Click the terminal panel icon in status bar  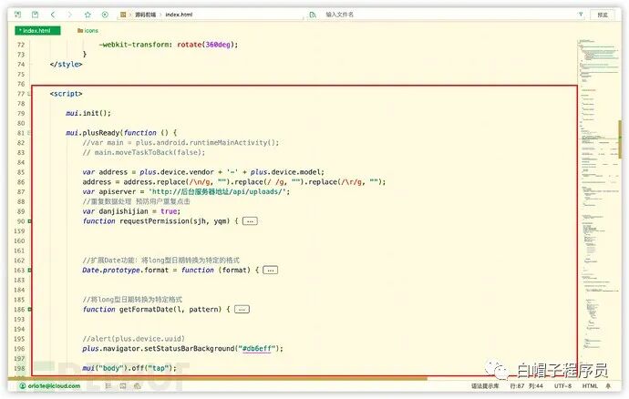click(123, 385)
